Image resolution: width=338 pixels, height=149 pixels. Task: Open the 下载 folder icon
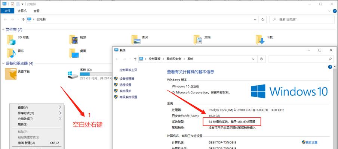click(x=260, y=39)
